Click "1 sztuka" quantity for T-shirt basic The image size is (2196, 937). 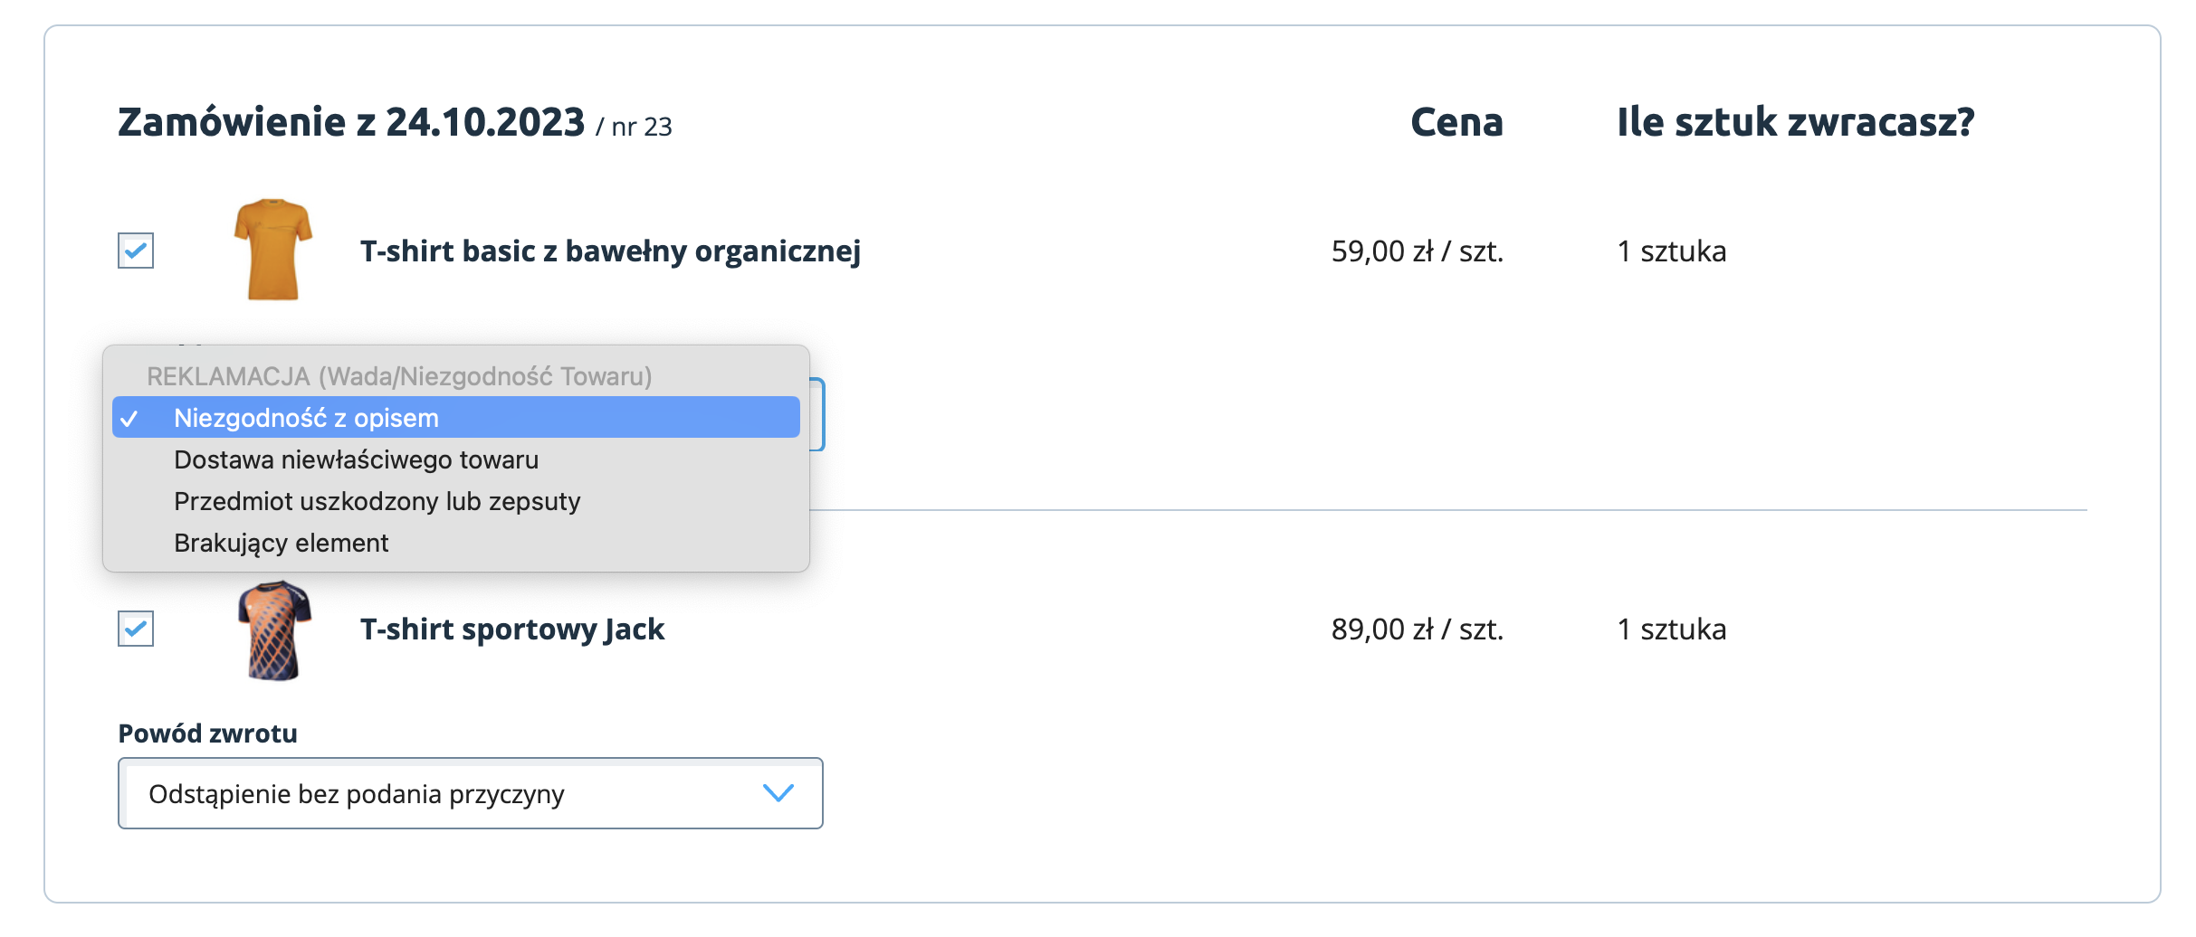point(1671,251)
